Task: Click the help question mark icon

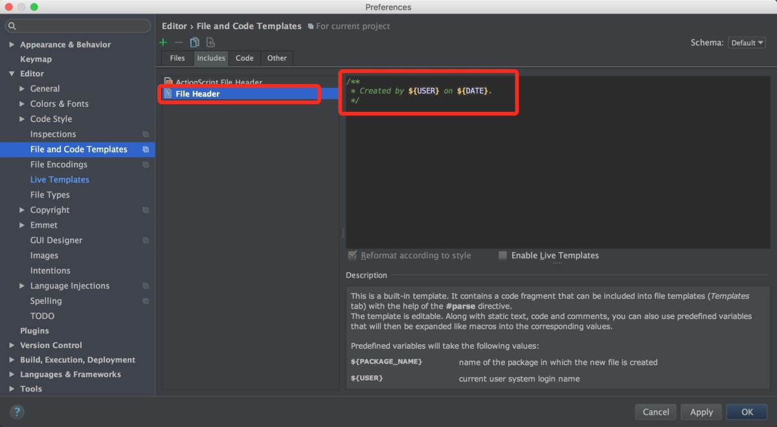Action: 17,412
